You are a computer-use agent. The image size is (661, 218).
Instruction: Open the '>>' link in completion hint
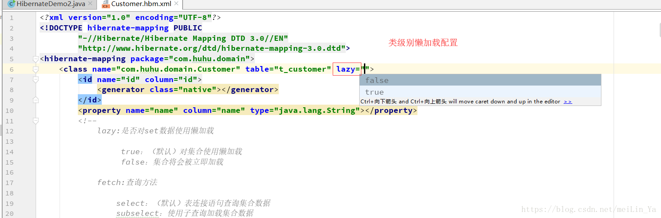click(x=568, y=102)
